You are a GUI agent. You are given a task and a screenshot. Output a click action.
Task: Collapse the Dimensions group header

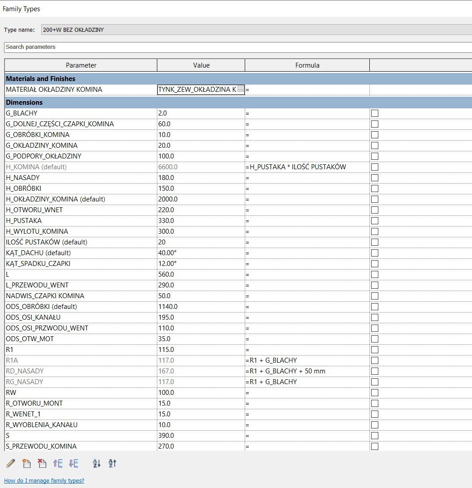[x=24, y=103]
